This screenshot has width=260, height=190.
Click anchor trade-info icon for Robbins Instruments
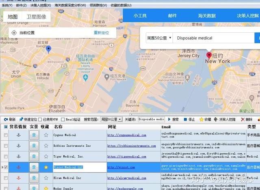click(19, 146)
